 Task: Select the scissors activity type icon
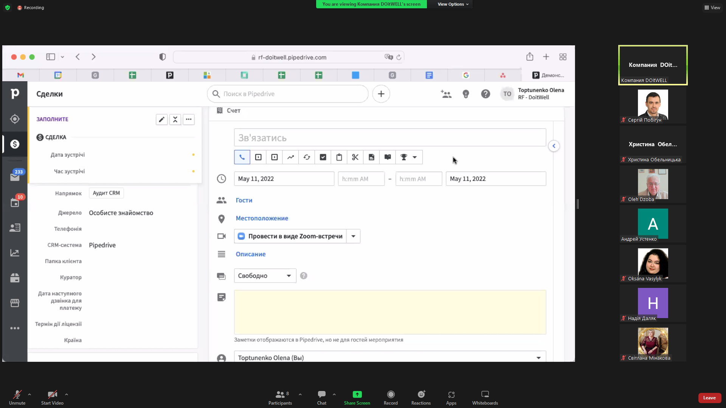pos(355,157)
